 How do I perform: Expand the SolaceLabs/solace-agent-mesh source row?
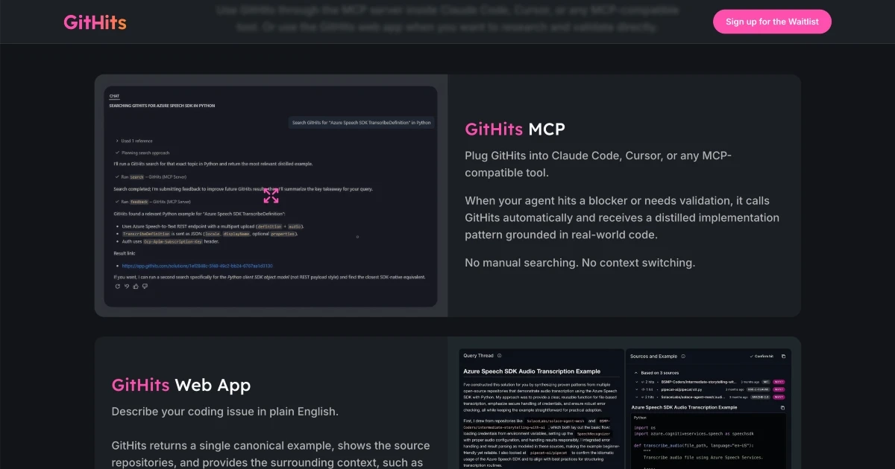pyautogui.click(x=635, y=397)
